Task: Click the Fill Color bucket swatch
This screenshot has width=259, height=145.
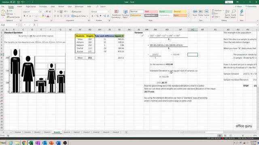Action: (x=43, y=16)
